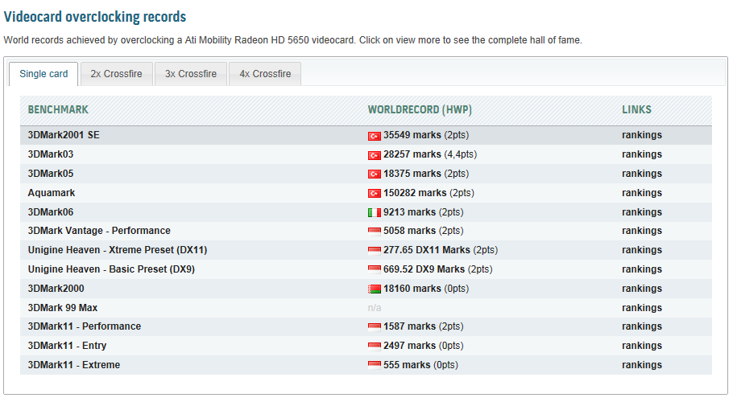Click the BENCHMARK column header
The height and width of the screenshot is (402, 737).
click(58, 110)
